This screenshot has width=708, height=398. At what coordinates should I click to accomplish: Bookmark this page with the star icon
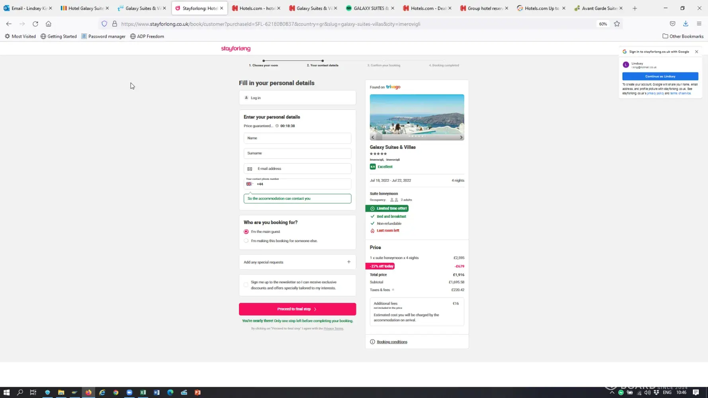[x=617, y=24]
